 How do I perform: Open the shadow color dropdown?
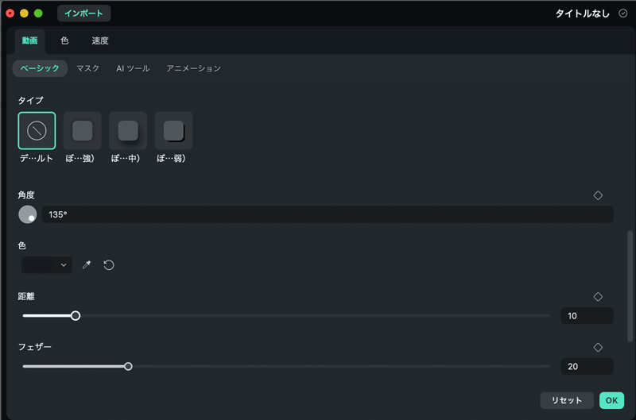click(x=47, y=265)
